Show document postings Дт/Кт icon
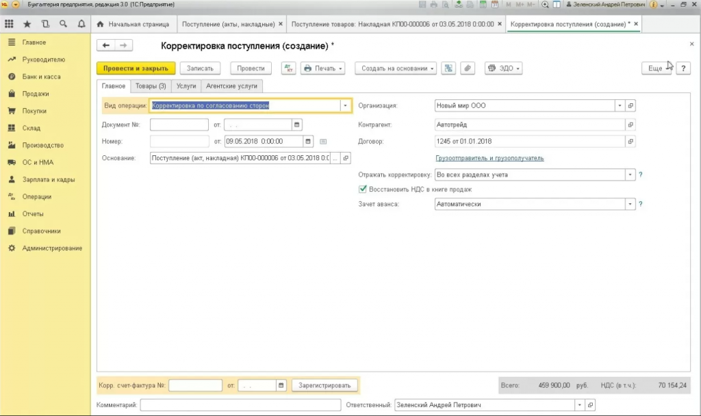701x416 pixels. point(288,68)
